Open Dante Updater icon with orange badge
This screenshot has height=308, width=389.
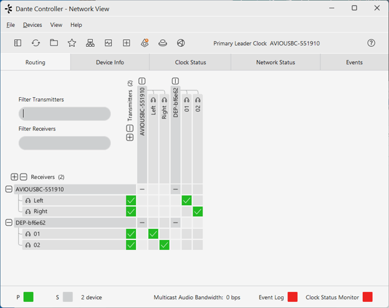145,43
